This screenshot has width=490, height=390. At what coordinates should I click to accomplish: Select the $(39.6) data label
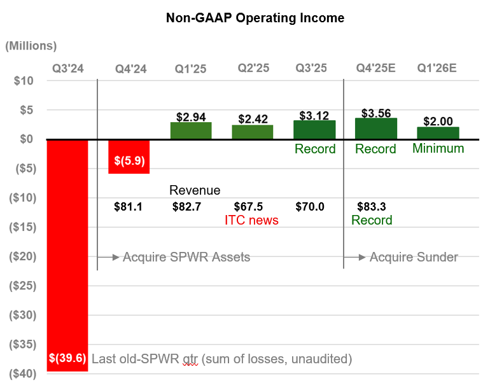tap(68, 359)
